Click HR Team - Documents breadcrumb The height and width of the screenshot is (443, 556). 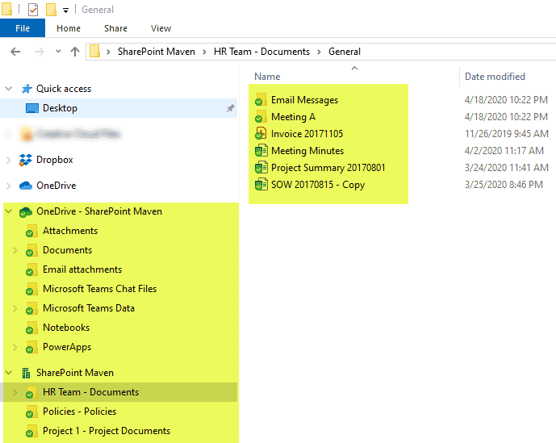click(x=261, y=52)
